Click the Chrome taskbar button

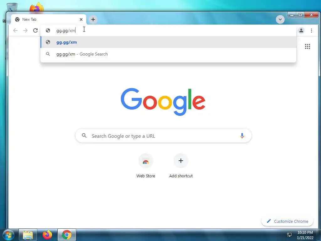point(67,235)
